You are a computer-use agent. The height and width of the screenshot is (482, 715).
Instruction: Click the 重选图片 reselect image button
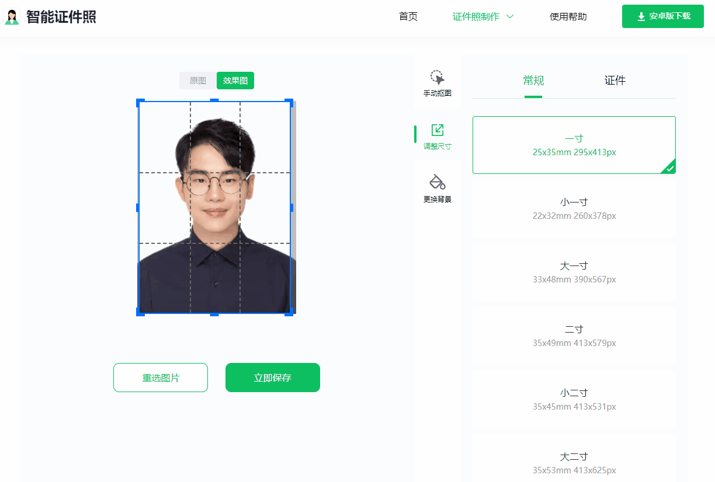pos(161,378)
